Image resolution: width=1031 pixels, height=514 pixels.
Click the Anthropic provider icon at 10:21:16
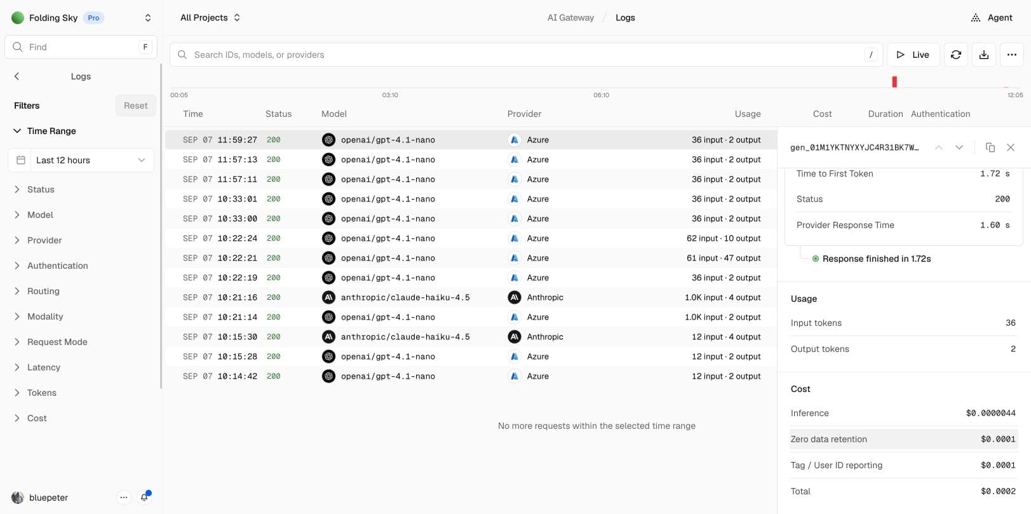[x=515, y=297]
